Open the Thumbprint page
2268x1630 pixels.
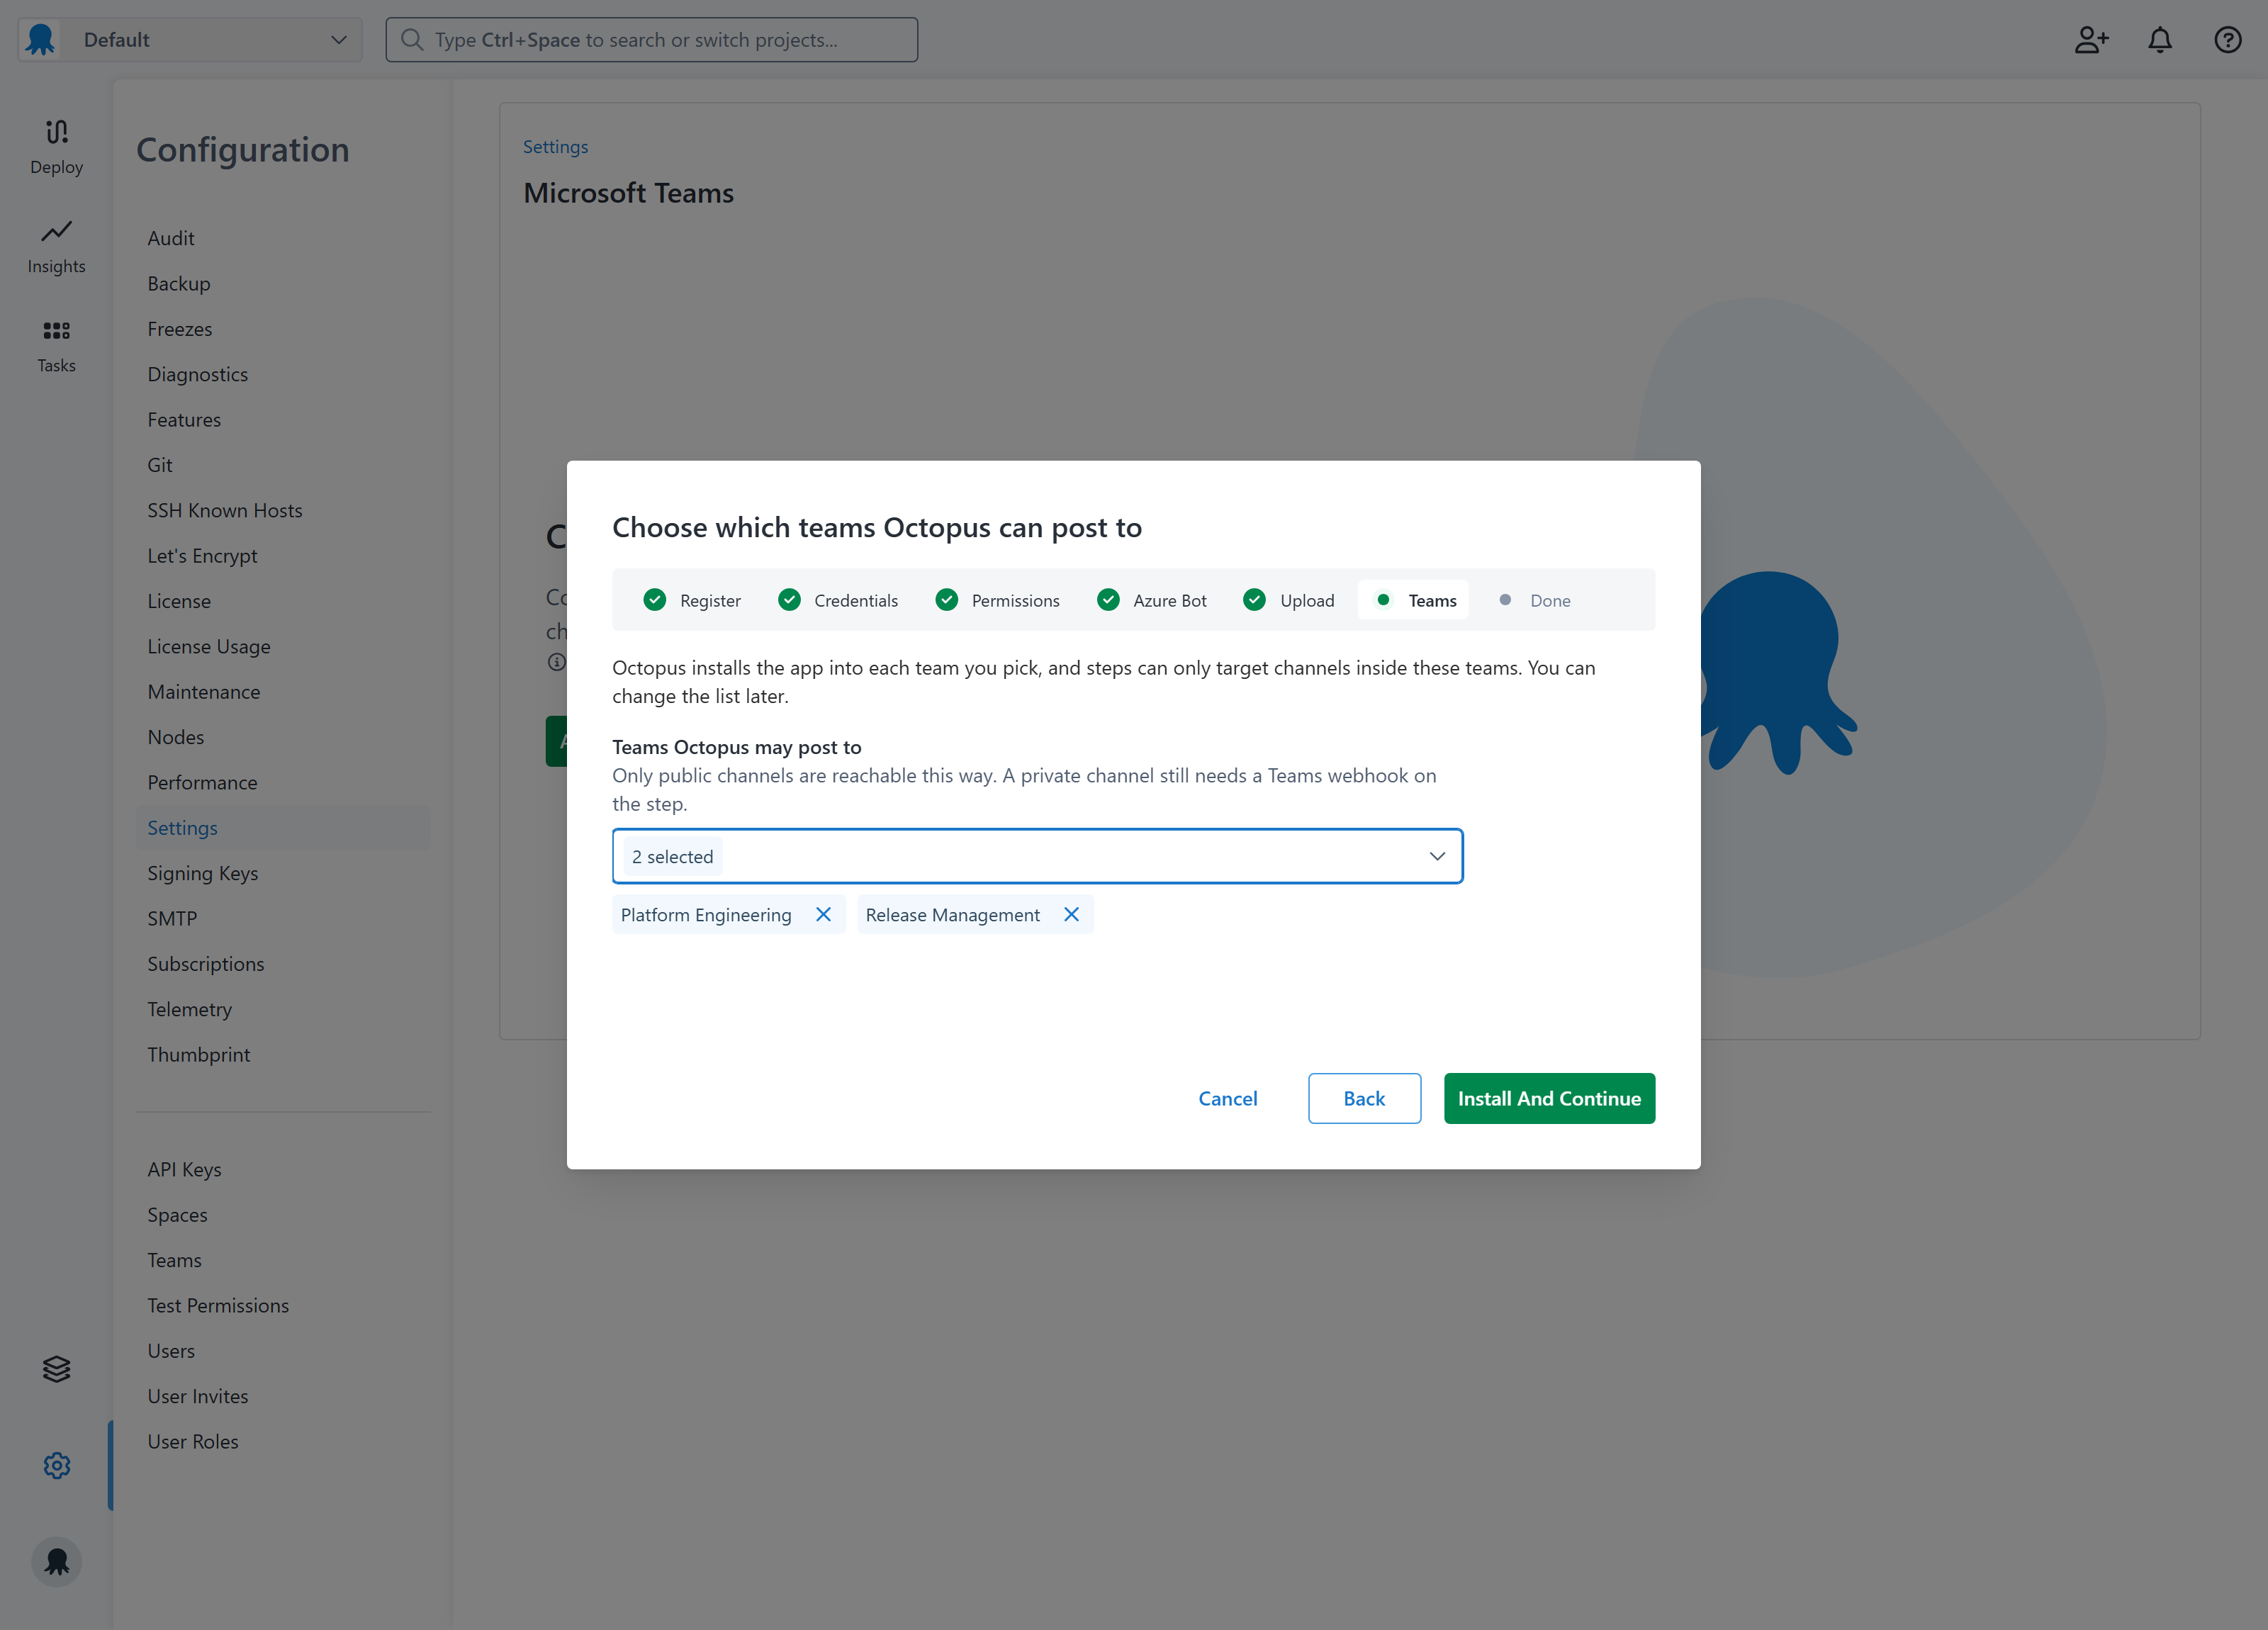pos(199,1054)
